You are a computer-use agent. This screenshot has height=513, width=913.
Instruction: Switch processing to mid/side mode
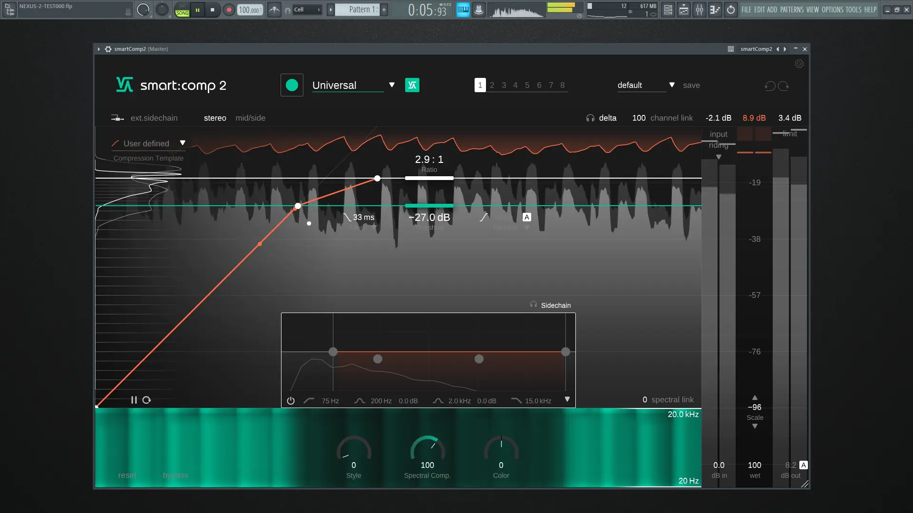(x=250, y=118)
